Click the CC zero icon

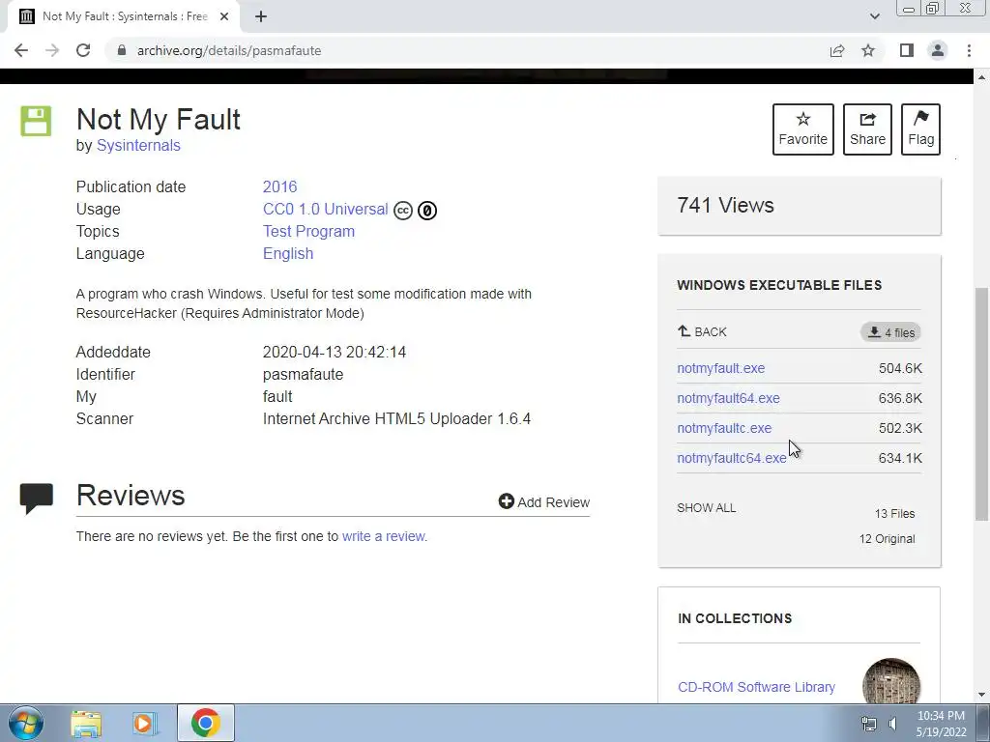click(427, 210)
